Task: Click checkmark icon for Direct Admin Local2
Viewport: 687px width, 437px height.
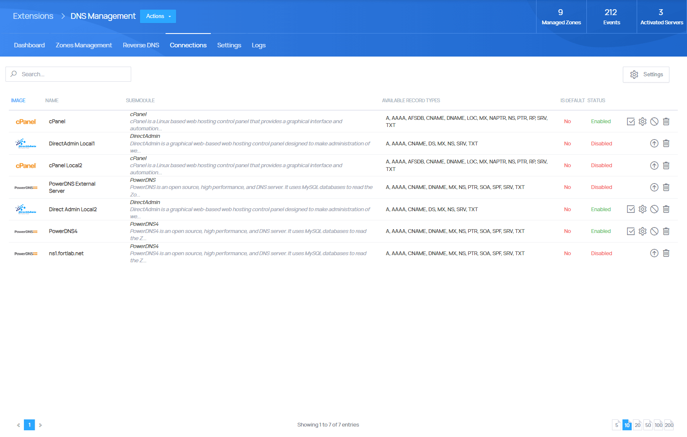Action: tap(631, 209)
